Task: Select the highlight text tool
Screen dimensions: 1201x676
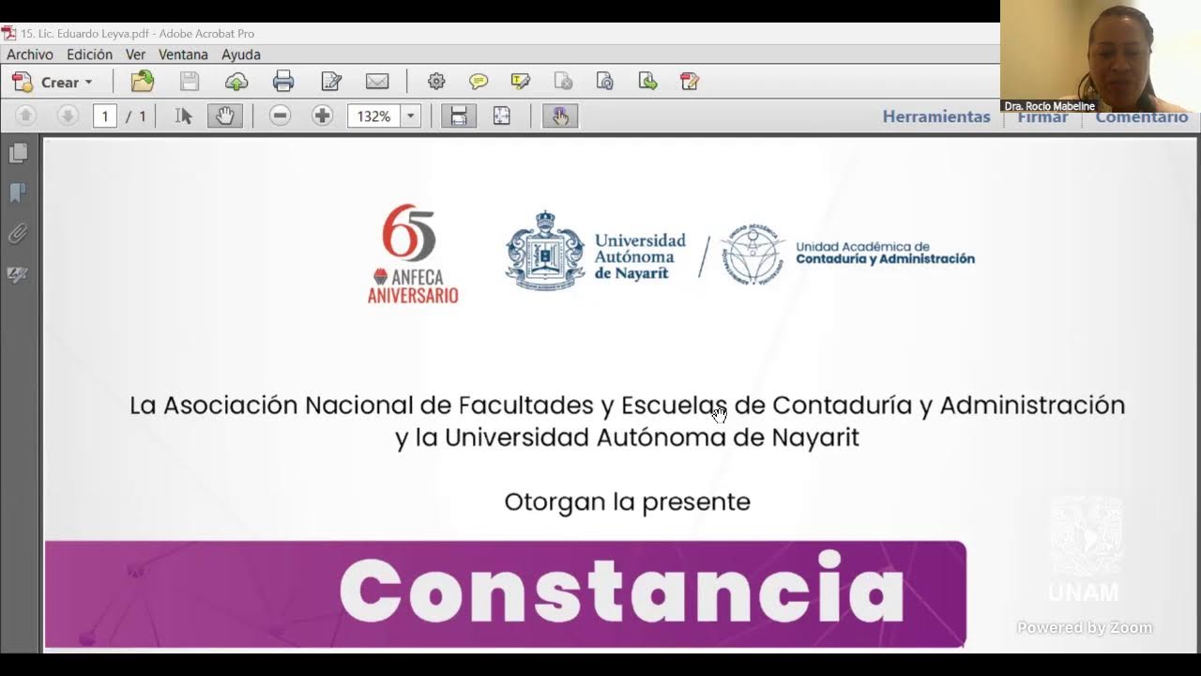Action: tap(521, 82)
